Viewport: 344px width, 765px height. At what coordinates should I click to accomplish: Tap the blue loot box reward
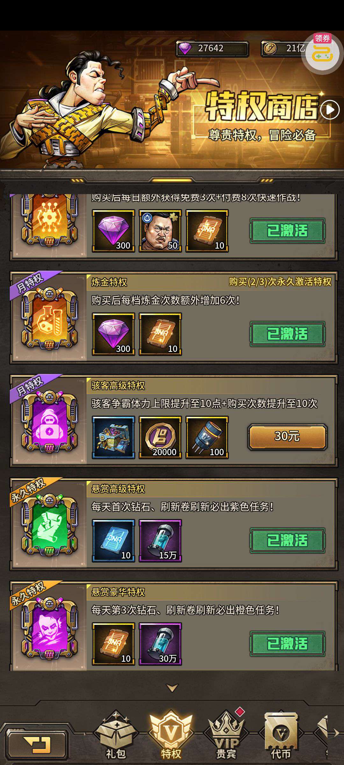coord(113,437)
